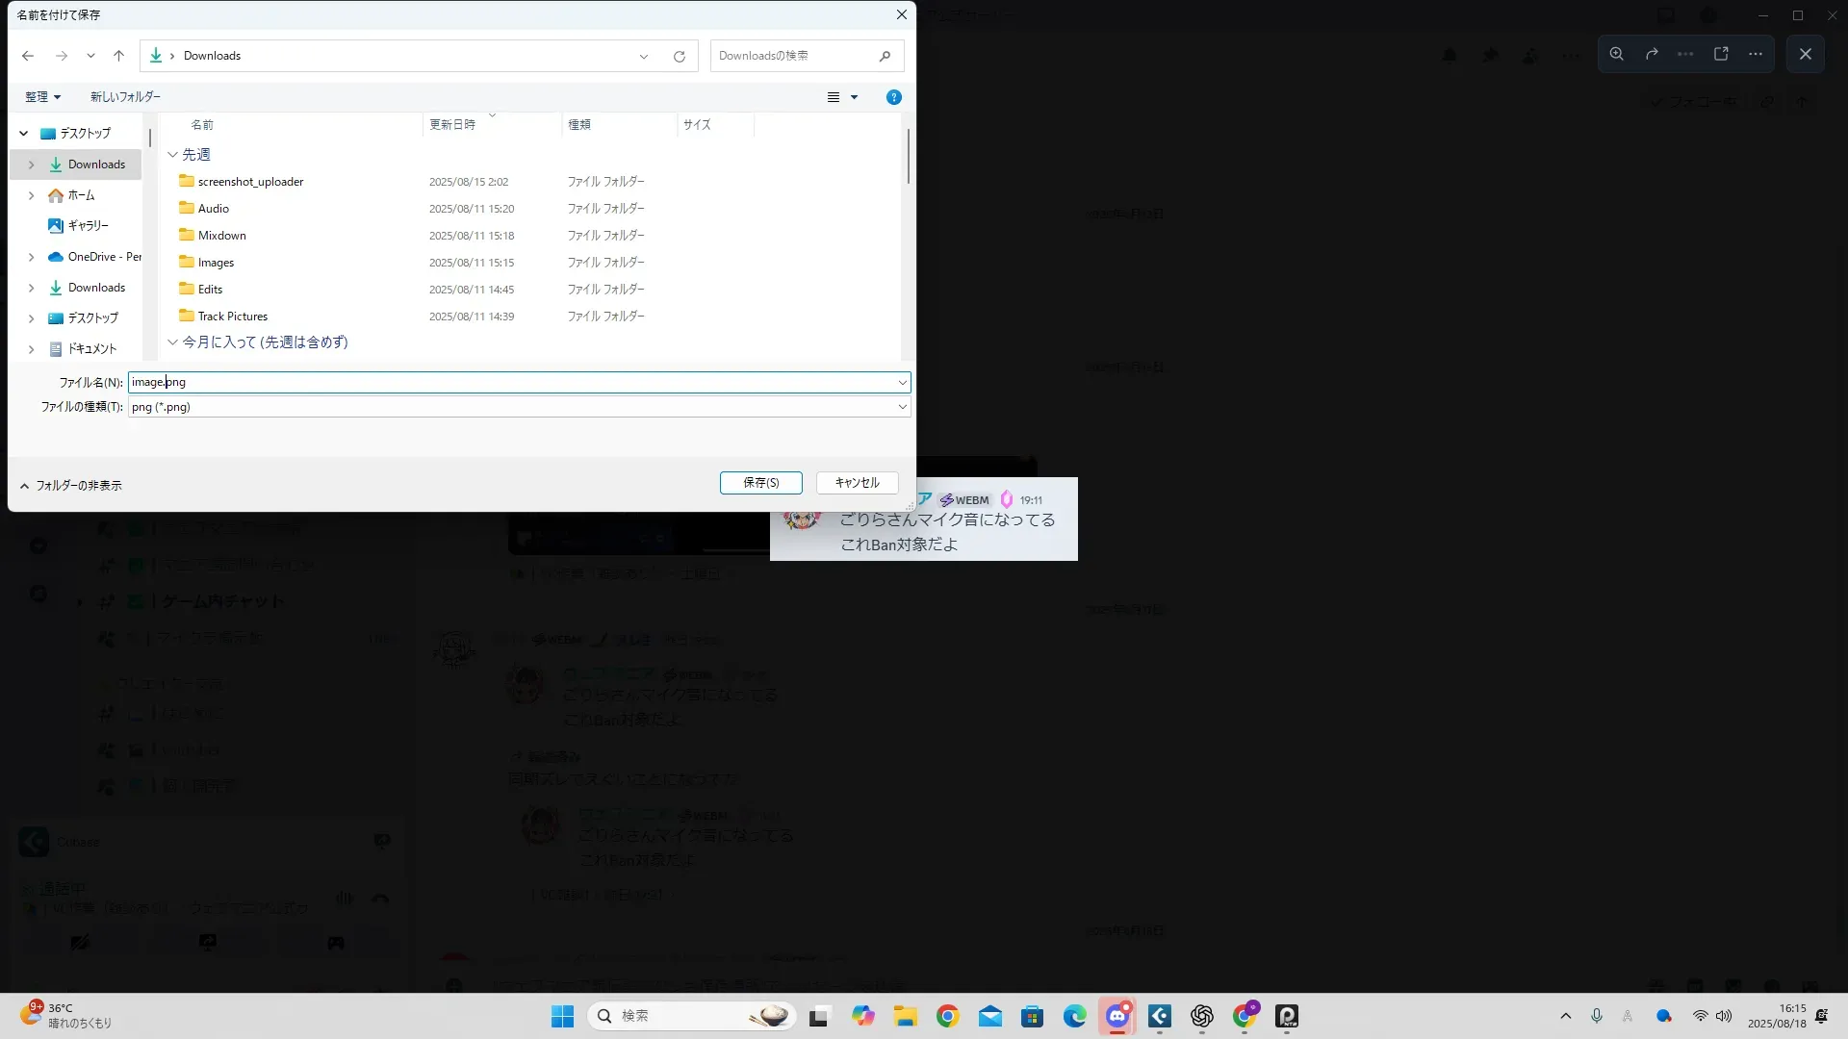Refresh the Downloads folder view

tap(679, 56)
